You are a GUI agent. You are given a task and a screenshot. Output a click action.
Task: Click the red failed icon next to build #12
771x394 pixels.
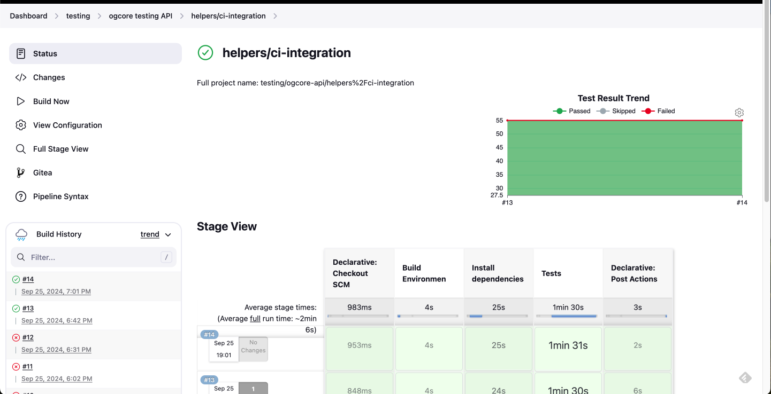pyautogui.click(x=16, y=337)
